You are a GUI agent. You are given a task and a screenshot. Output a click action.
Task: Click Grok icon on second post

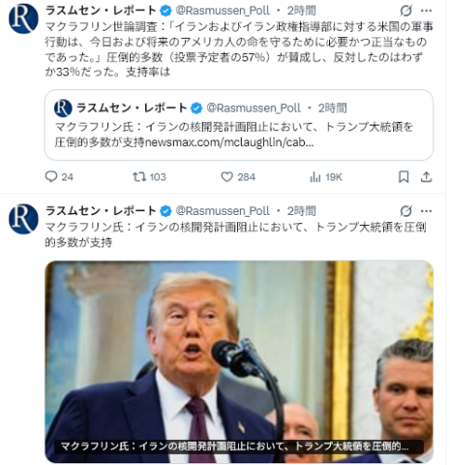(405, 211)
